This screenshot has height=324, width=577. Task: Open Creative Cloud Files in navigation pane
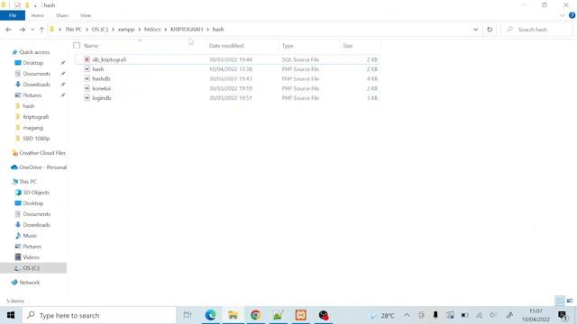[x=42, y=153]
